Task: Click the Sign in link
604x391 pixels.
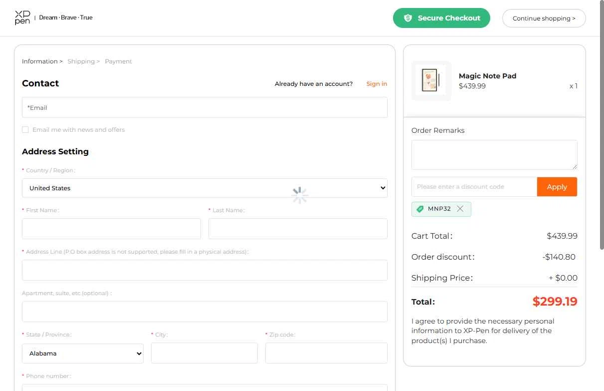Action: pos(377,84)
